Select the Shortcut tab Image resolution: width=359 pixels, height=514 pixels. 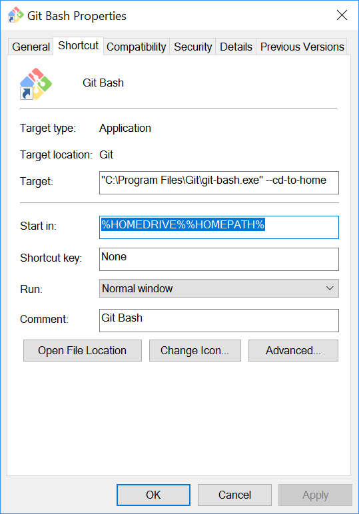[x=79, y=45]
